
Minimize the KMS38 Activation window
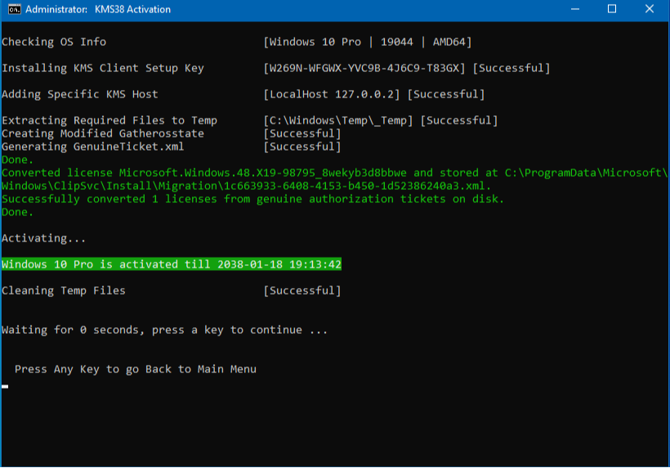pyautogui.click(x=575, y=9)
